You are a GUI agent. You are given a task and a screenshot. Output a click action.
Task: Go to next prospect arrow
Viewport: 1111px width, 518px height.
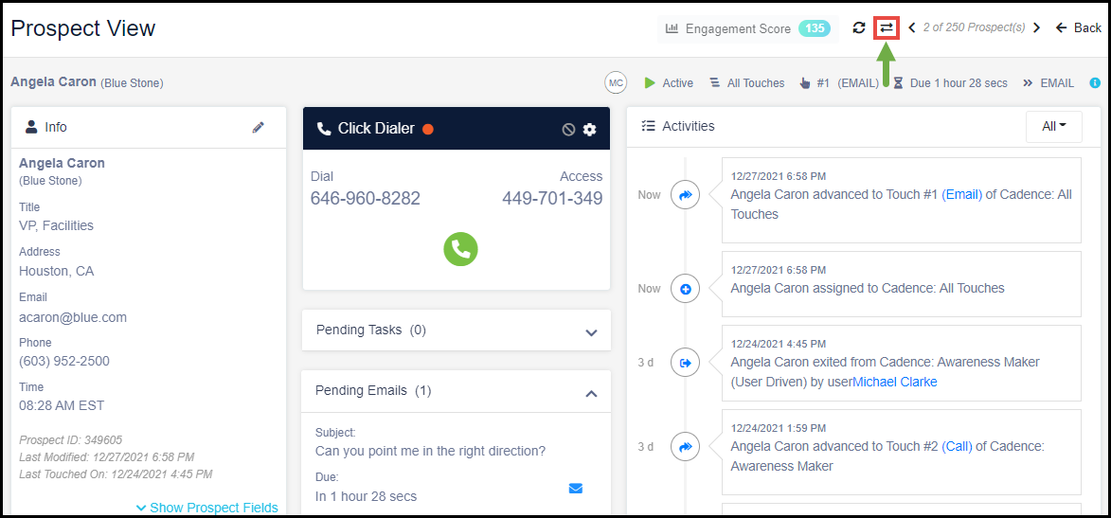pyautogui.click(x=1036, y=27)
